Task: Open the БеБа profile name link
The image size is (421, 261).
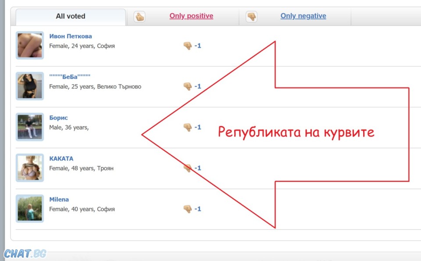Action: 70,77
